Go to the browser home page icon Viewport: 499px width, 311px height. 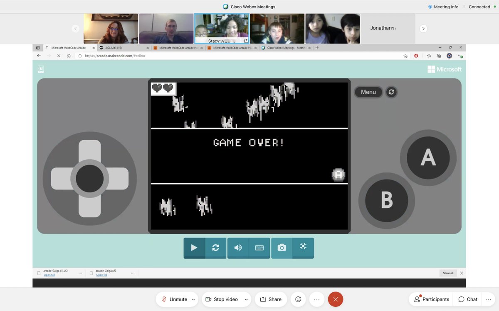(69, 56)
